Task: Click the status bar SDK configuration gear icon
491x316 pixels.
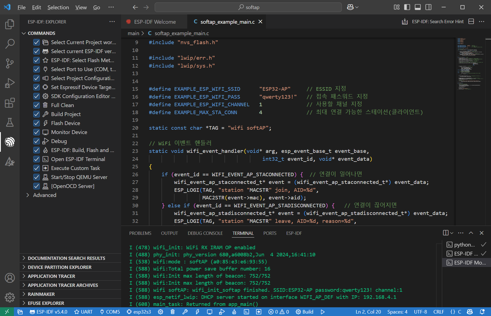Action: coord(160,312)
